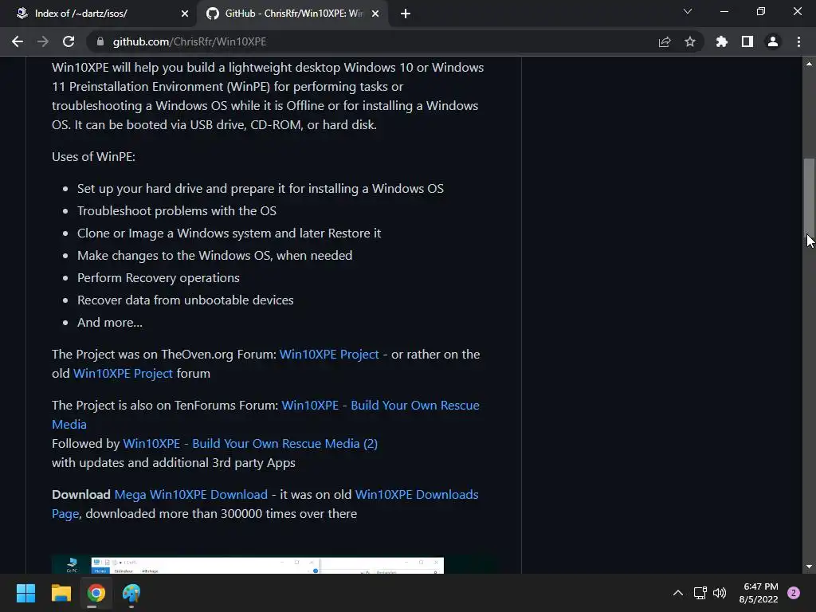Click the 'Perform Recovery operations' bullet

click(x=159, y=278)
